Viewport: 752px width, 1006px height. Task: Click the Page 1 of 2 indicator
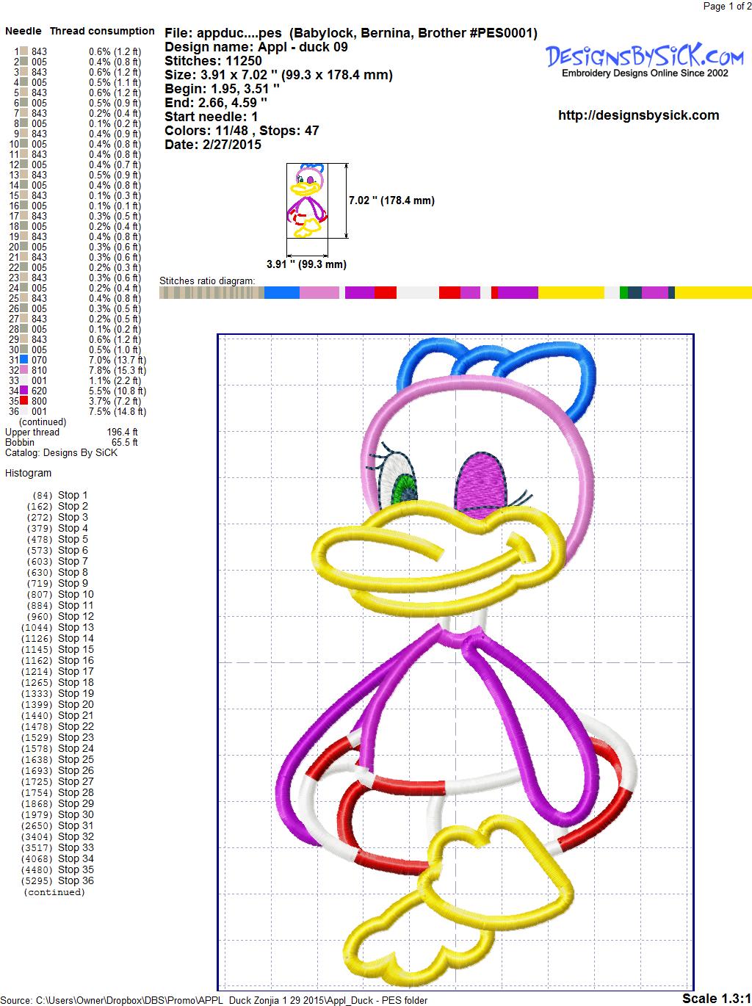727,7
